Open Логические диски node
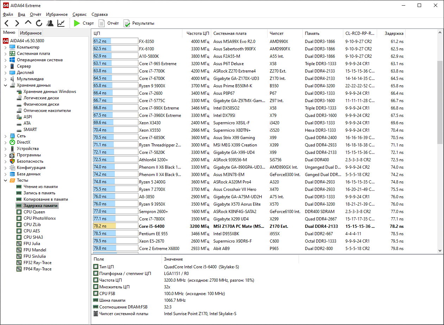This screenshot has width=444, height=325. click(41, 98)
